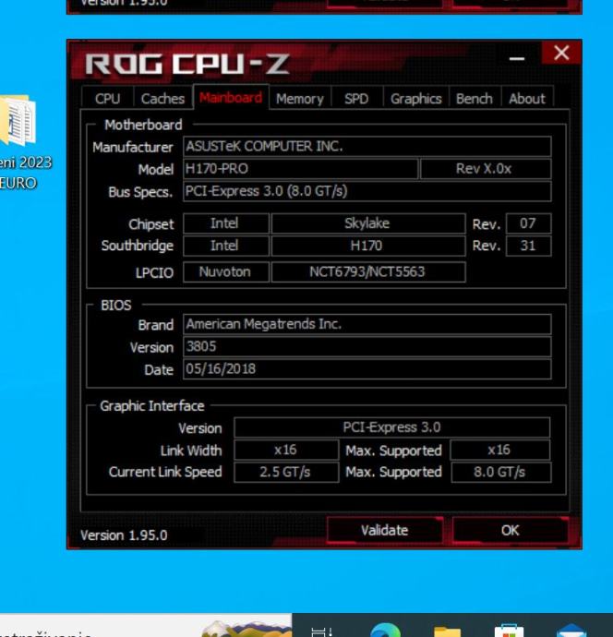Click the BIOS version 3805 field
The image size is (613, 637).
367,346
